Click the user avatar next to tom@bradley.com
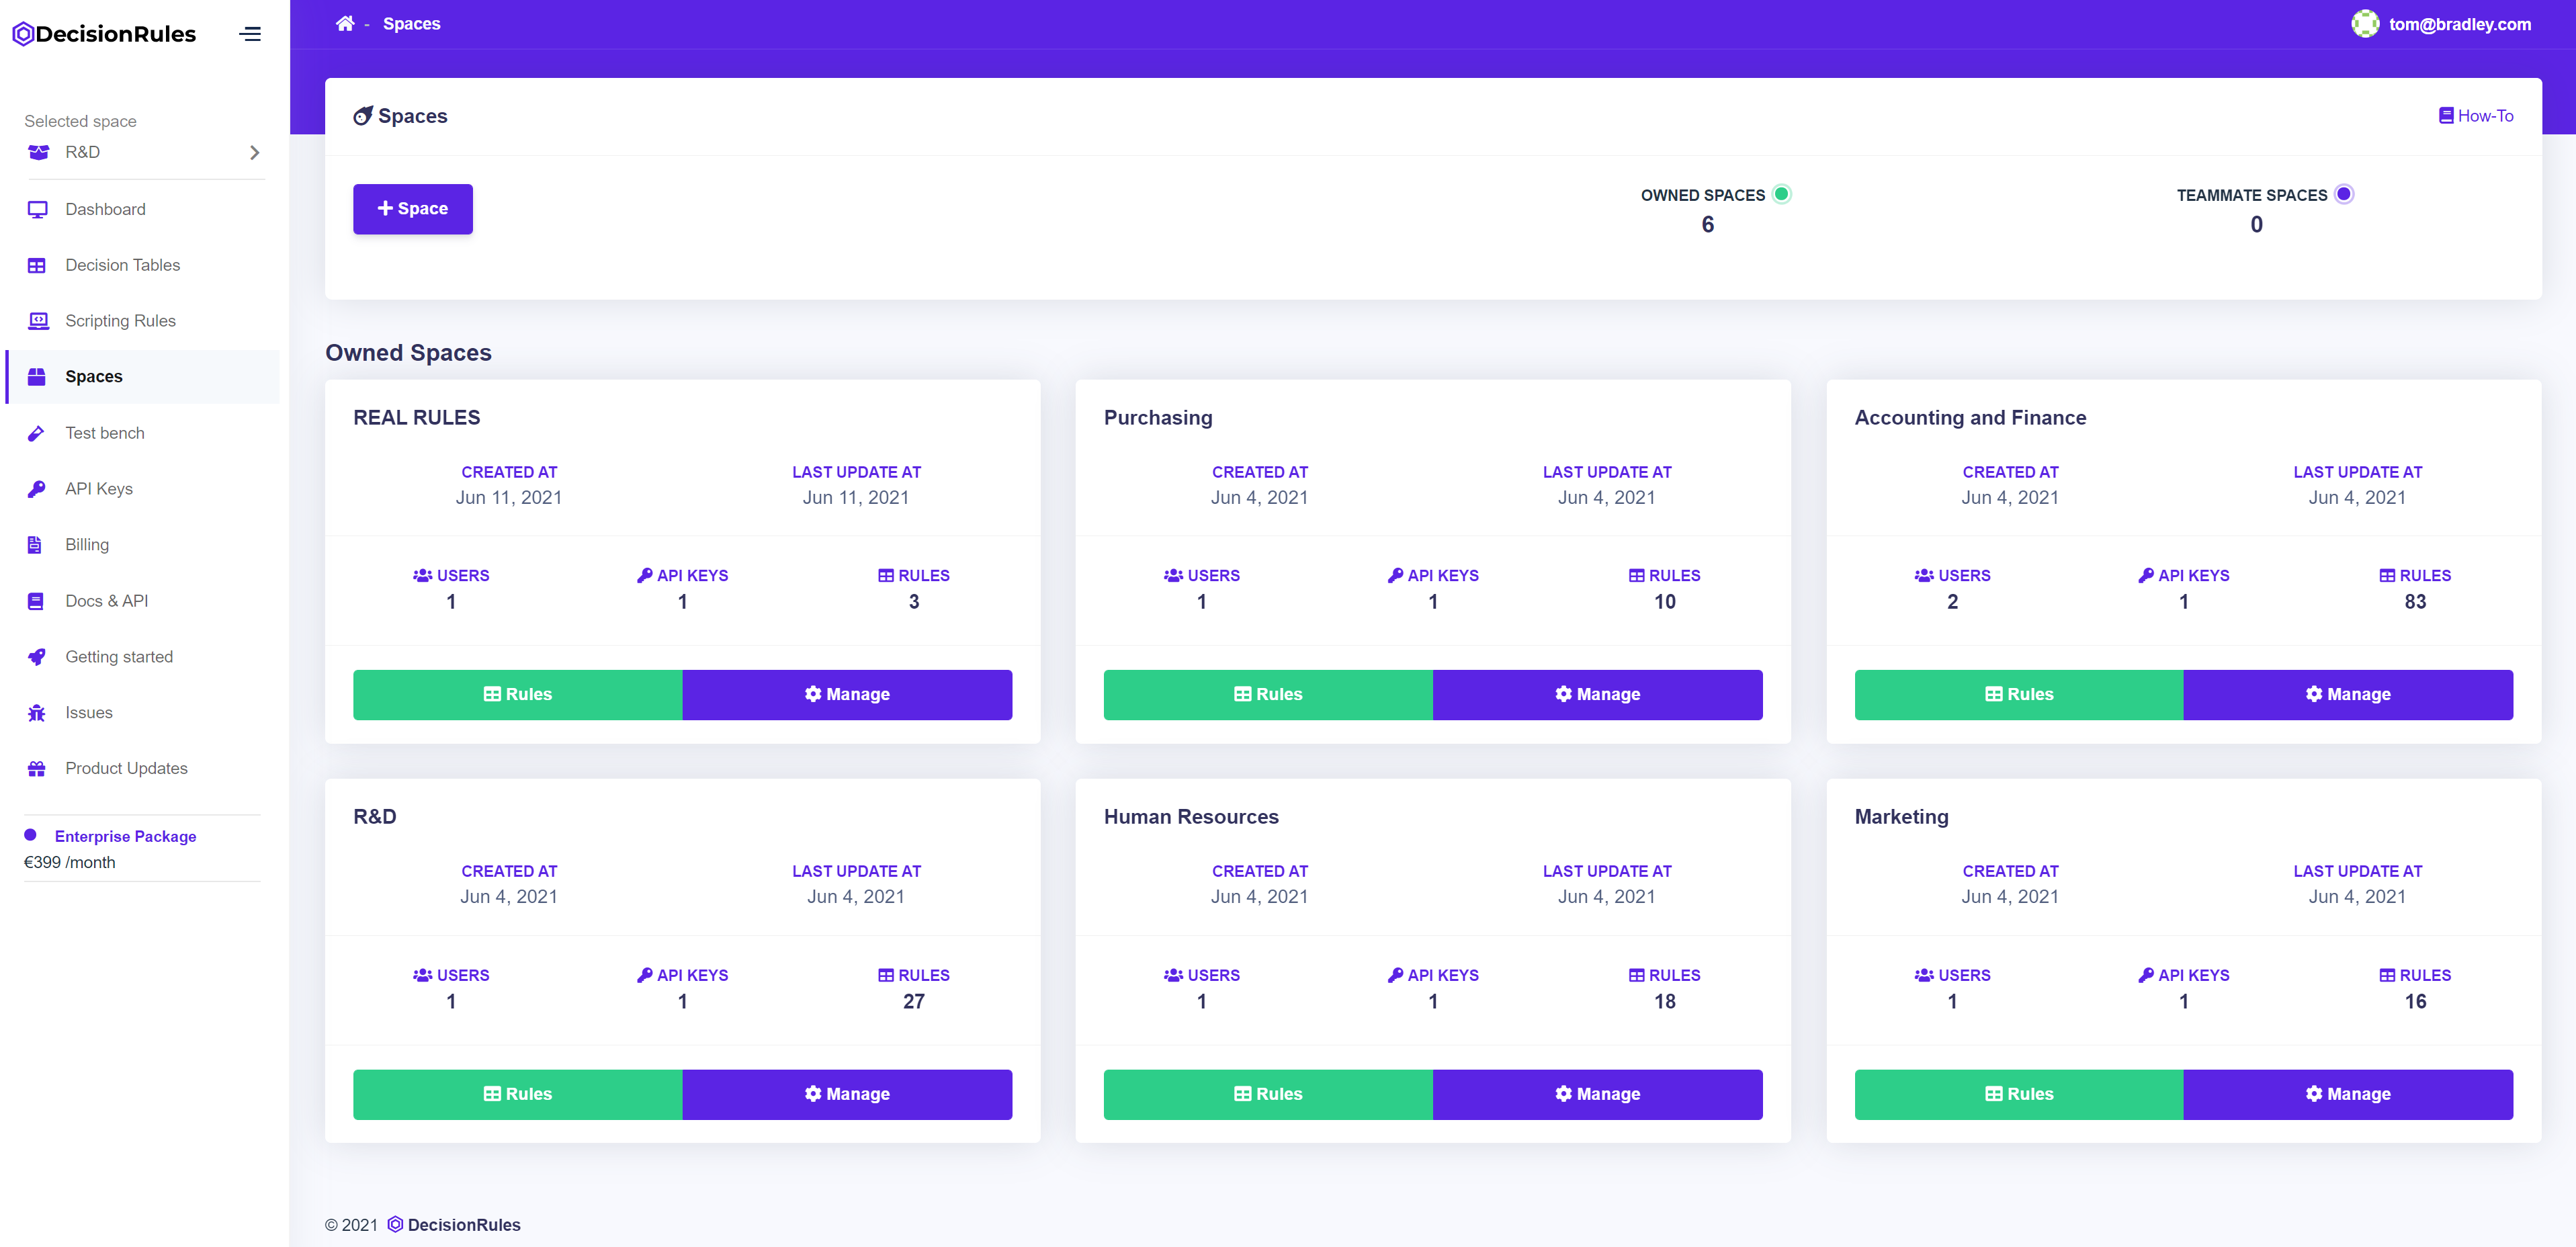 tap(2365, 23)
